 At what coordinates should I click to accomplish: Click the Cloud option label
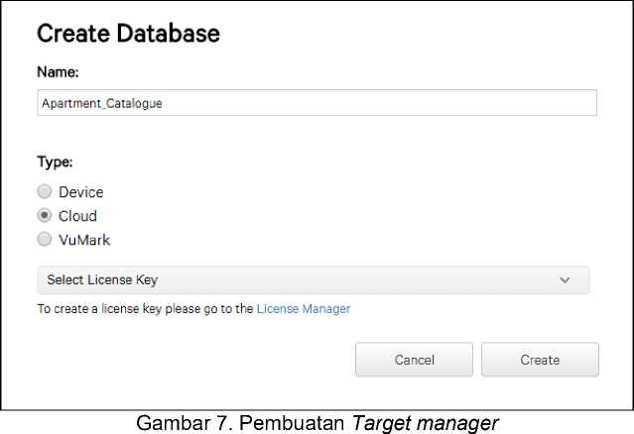pyautogui.click(x=77, y=216)
